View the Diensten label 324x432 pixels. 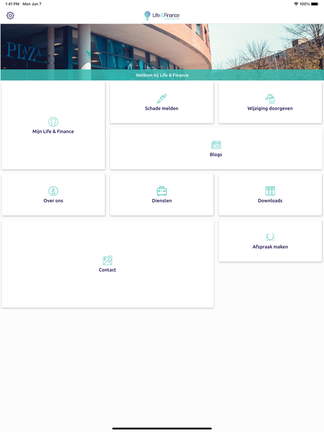click(162, 201)
